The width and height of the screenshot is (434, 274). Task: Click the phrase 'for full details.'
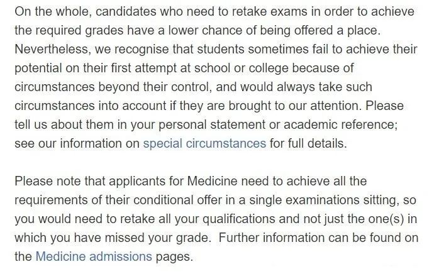[308, 143]
